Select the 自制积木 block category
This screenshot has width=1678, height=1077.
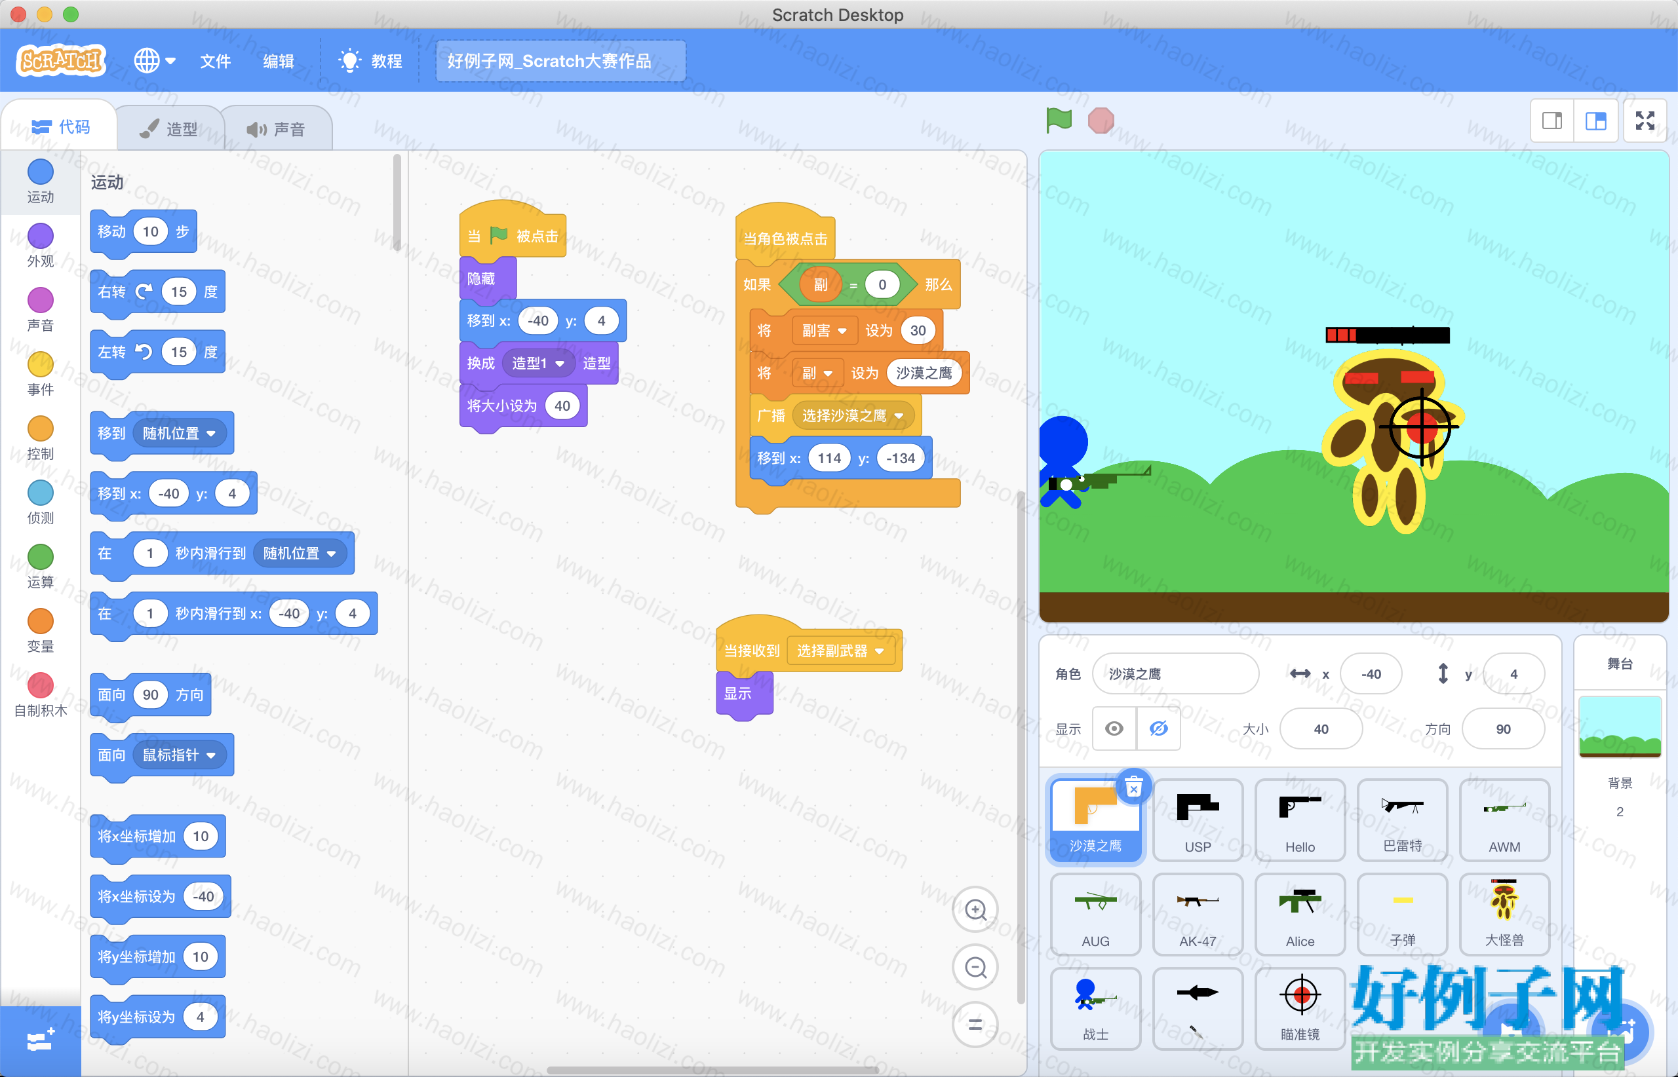pyautogui.click(x=41, y=696)
